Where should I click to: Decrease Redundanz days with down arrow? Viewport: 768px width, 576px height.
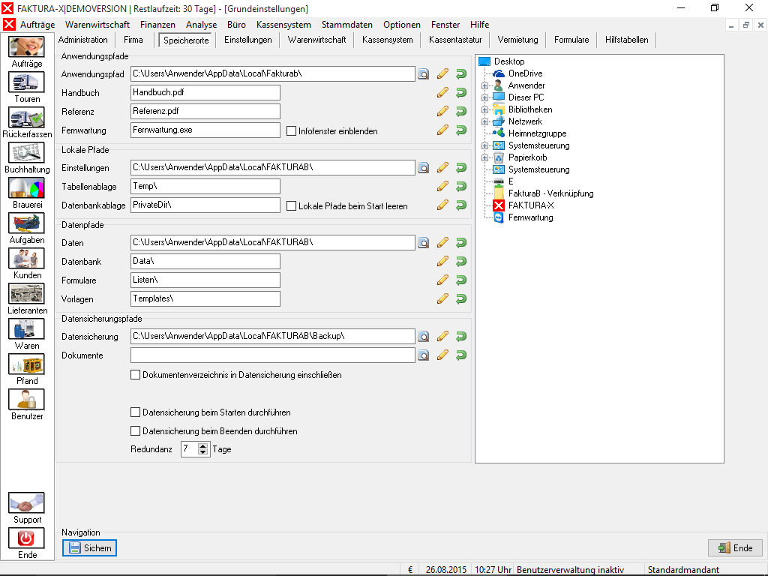202,452
